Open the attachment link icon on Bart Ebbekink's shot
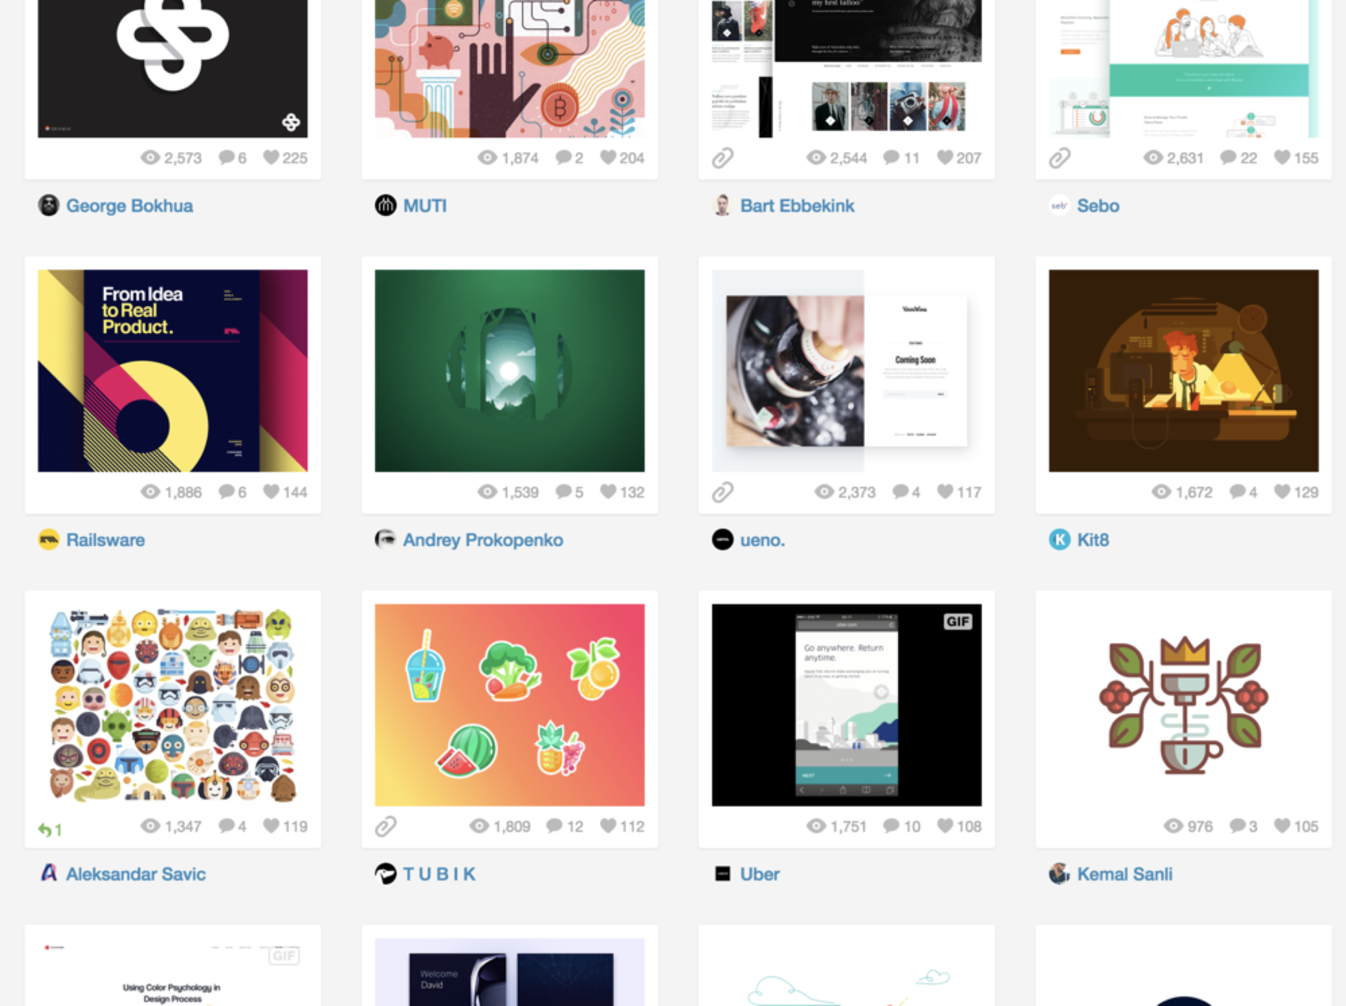This screenshot has height=1006, width=1346. 722,158
